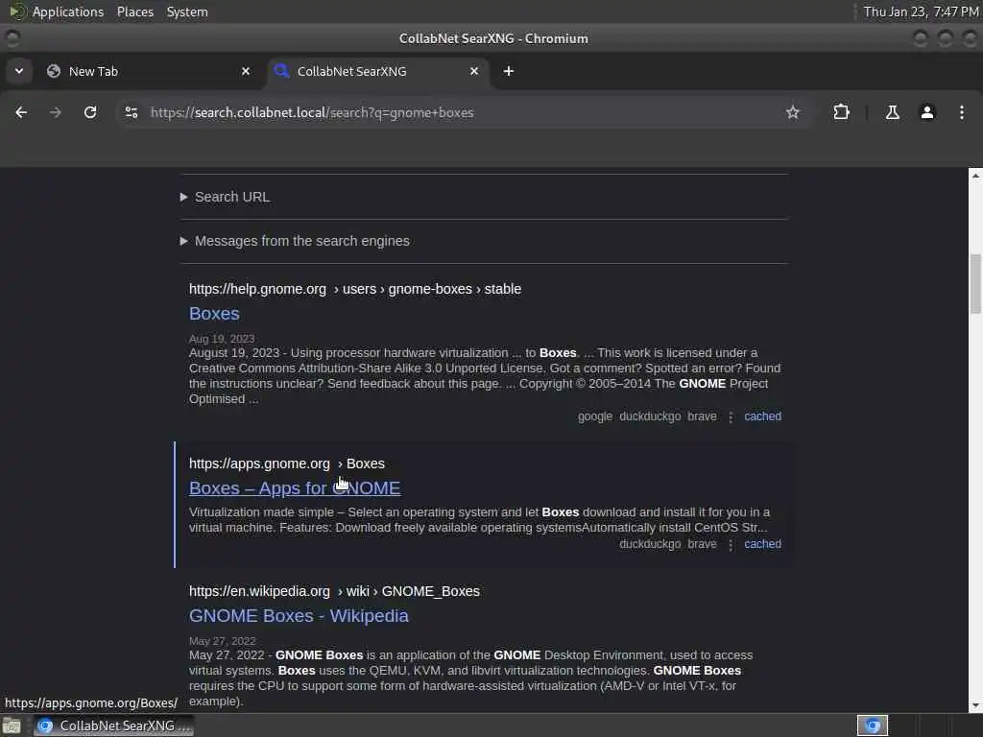Click the forward navigation arrow
Image resolution: width=983 pixels, height=737 pixels.
[55, 112]
